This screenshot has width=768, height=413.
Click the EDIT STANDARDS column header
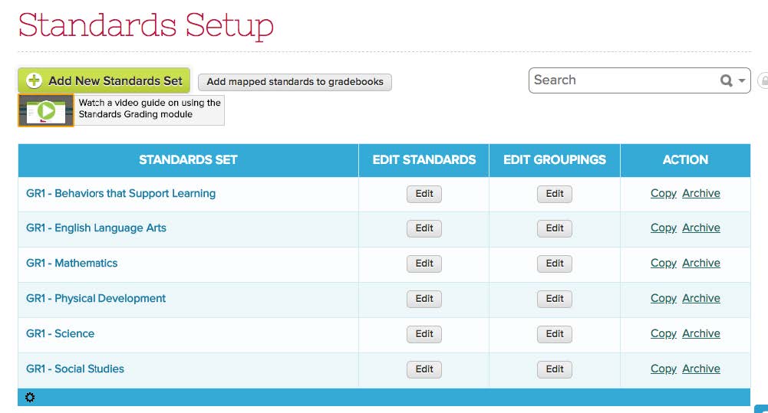point(424,160)
